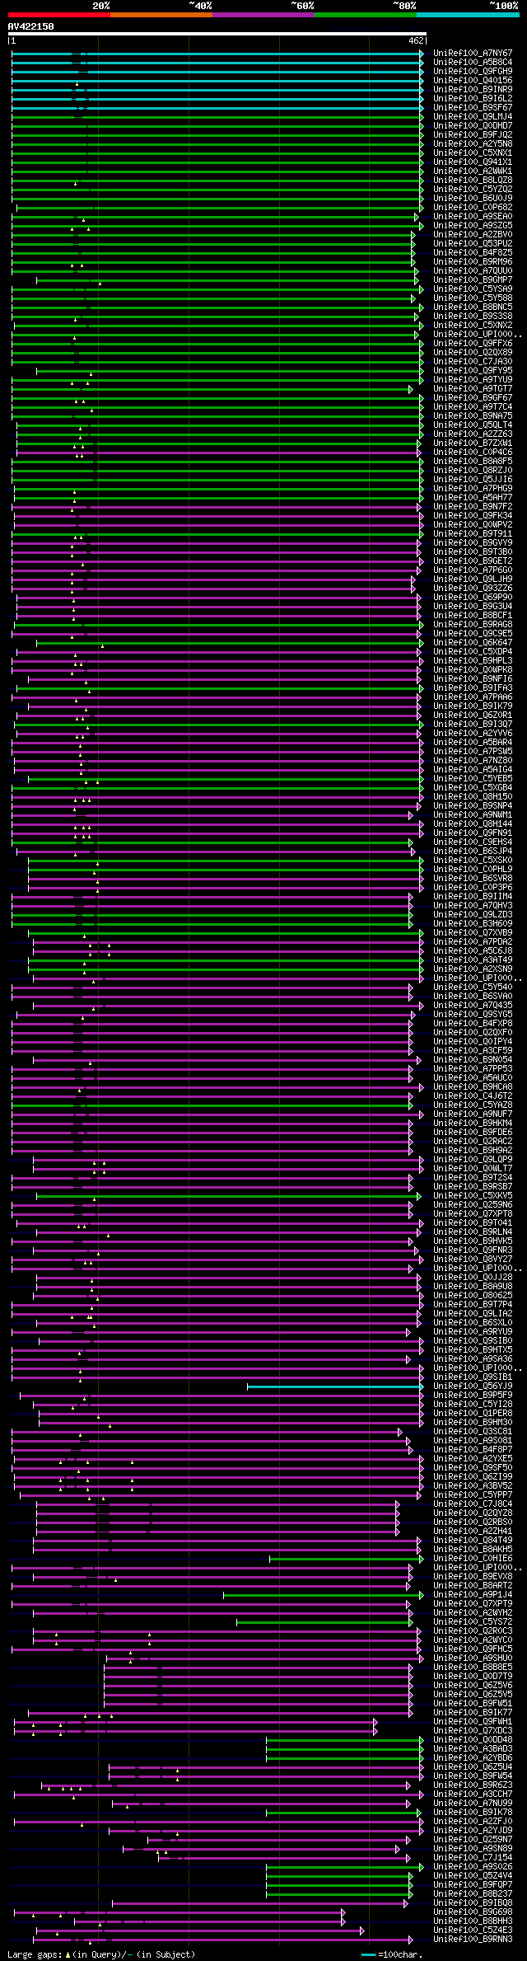The height and width of the screenshot is (1961, 527).
Task: Pick hit UniRef100_C7J8C4
Action: click(x=473, y=1504)
